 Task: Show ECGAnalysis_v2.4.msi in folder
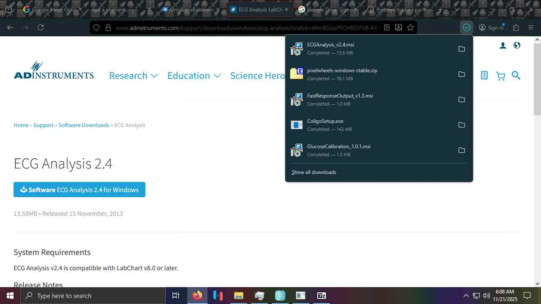pyautogui.click(x=462, y=49)
